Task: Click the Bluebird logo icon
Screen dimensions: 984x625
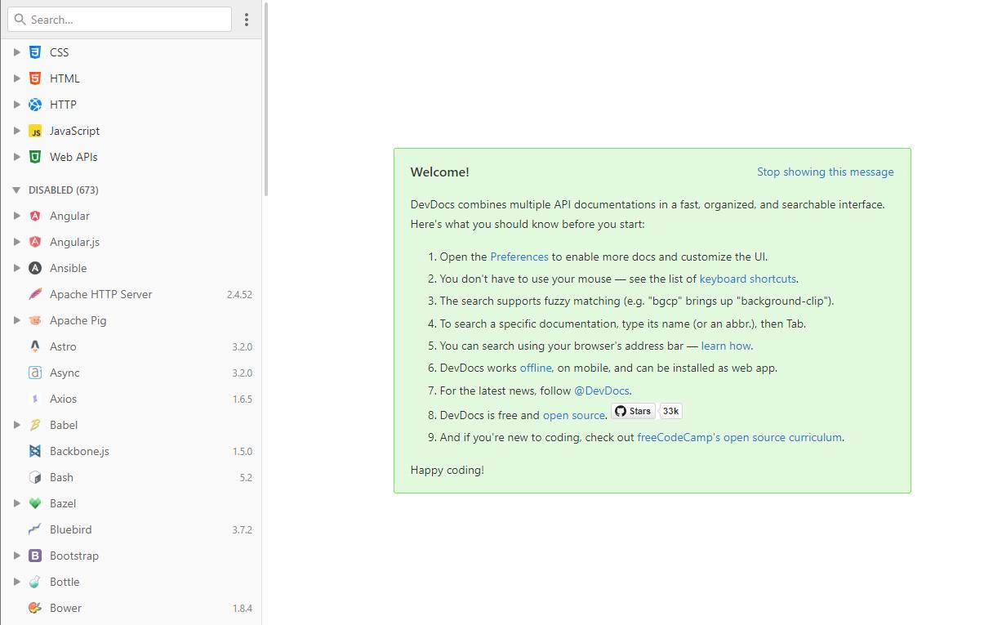Action: [35, 529]
